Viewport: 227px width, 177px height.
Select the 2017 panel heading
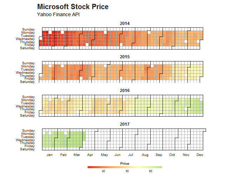pyautogui.click(x=125, y=124)
